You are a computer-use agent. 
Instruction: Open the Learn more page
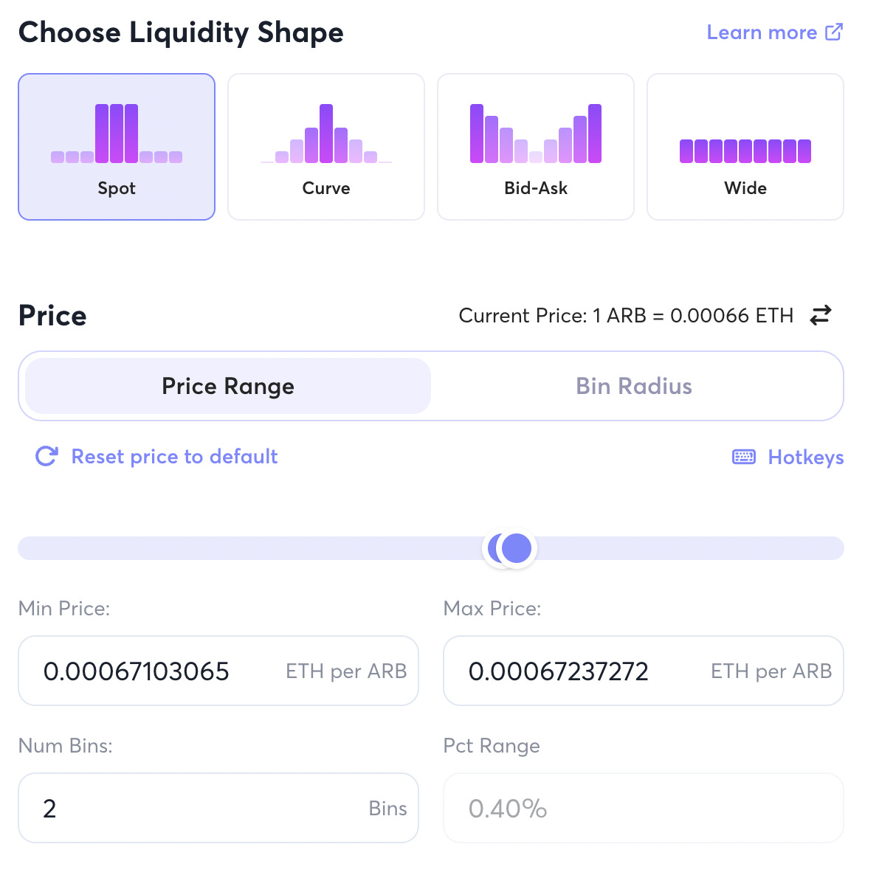tap(762, 32)
